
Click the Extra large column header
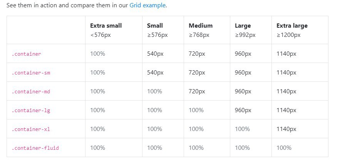(292, 26)
